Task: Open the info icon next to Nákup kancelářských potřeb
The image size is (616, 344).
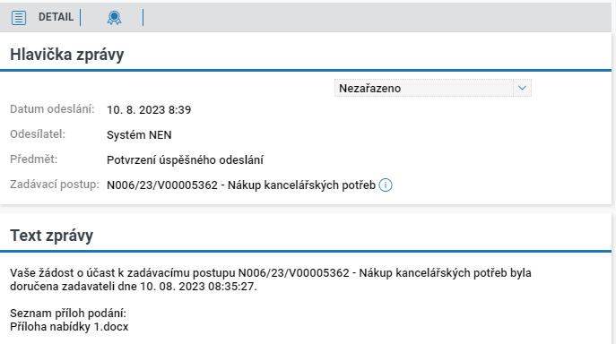Action: (386, 185)
